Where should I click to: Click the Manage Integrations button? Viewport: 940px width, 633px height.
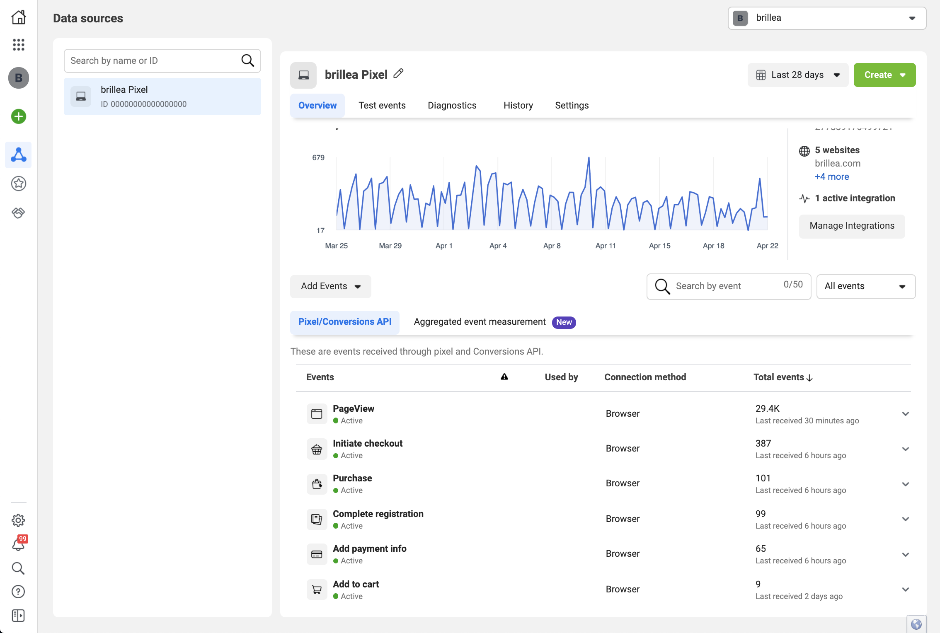tap(852, 226)
